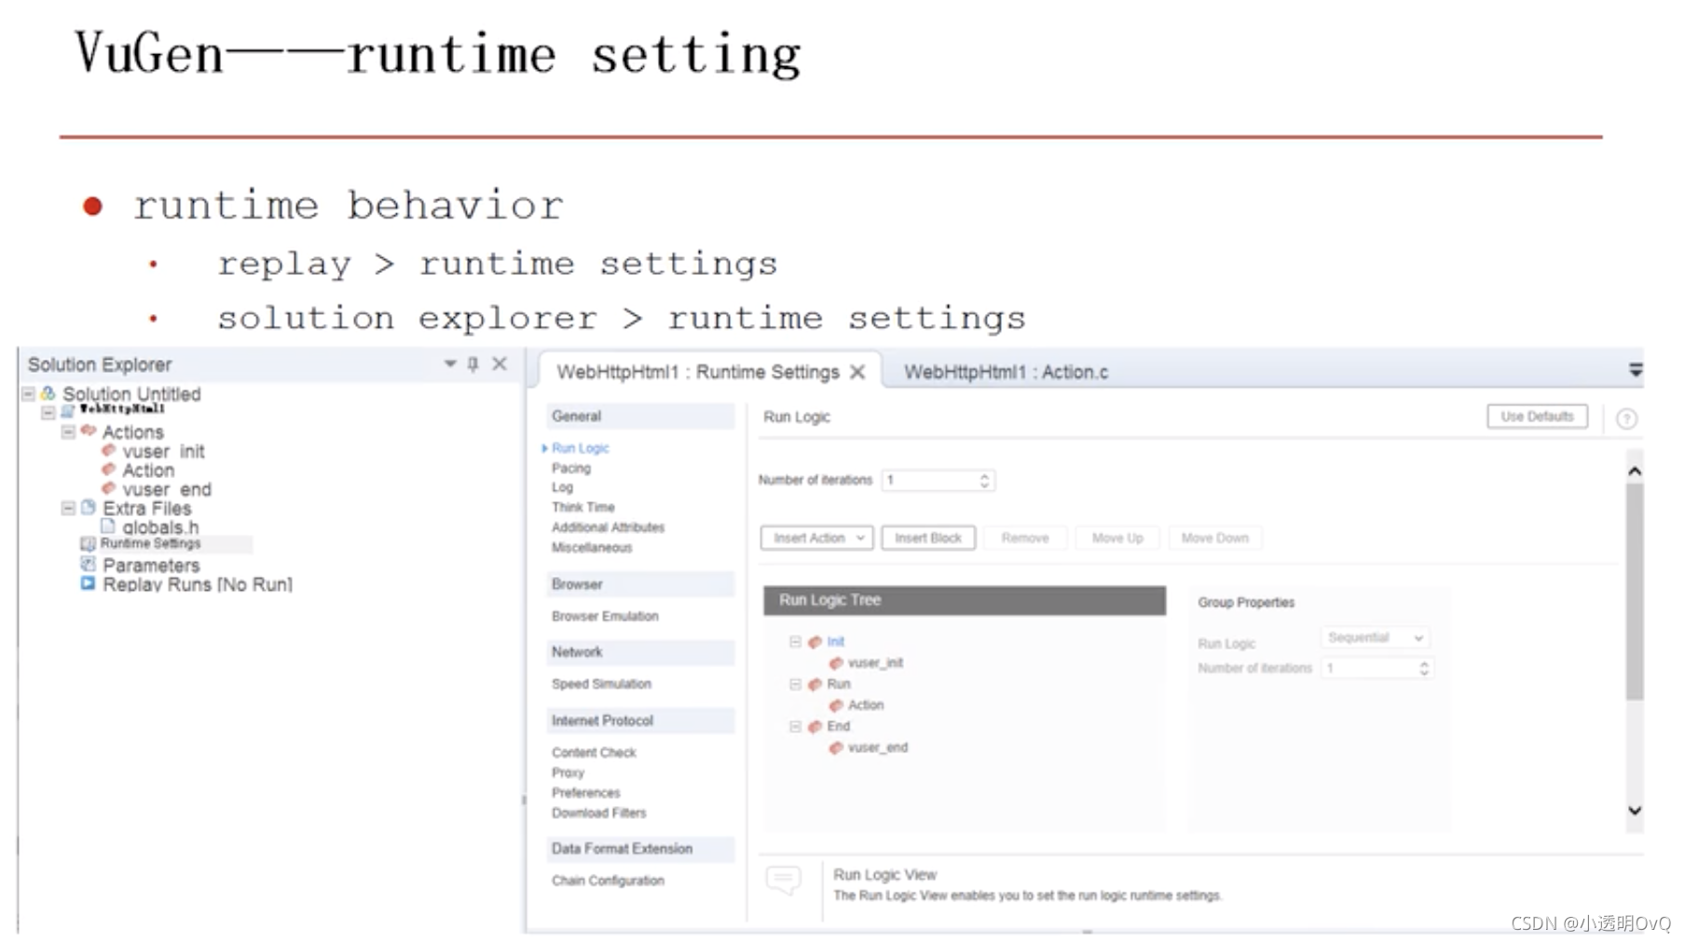Viewport: 1685px width, 943px height.
Task: Open Preferences under Internet Protocol
Action: [585, 793]
